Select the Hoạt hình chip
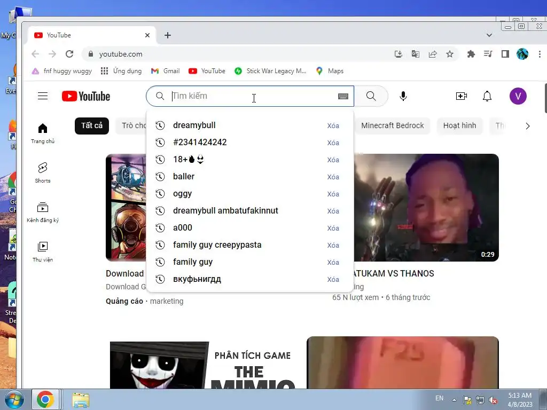 [x=459, y=125]
